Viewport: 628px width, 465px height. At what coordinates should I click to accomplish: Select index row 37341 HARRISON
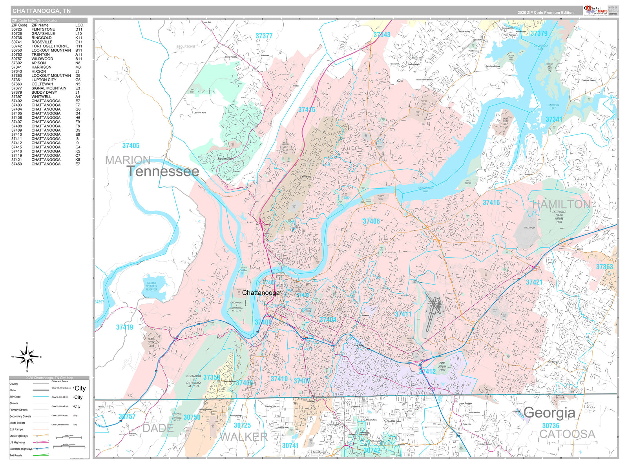click(47, 67)
